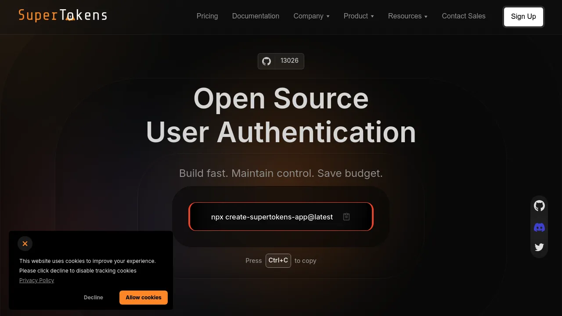Click the Sign Up button

click(x=523, y=17)
